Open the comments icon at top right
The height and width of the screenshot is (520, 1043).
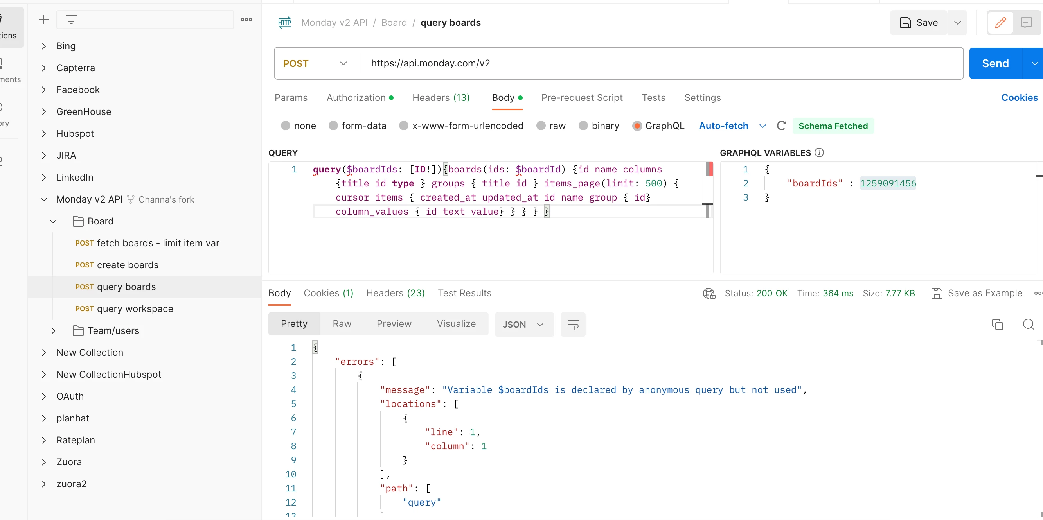(1027, 23)
